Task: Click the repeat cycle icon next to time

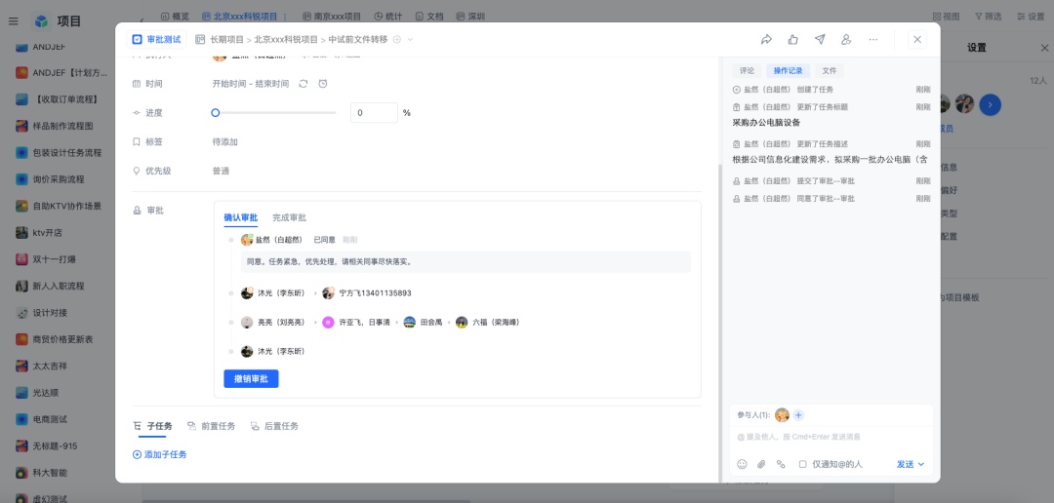Action: click(x=304, y=84)
